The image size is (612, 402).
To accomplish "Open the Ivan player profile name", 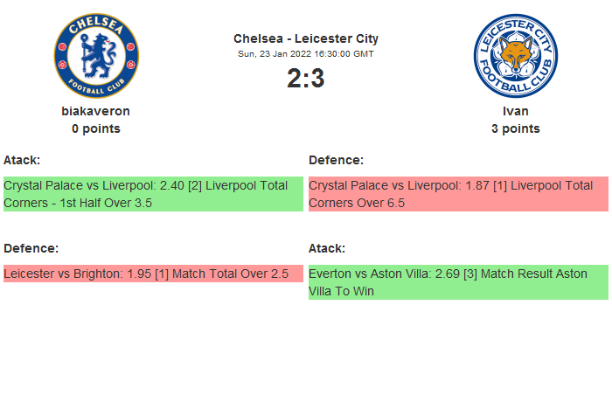I will (x=515, y=111).
